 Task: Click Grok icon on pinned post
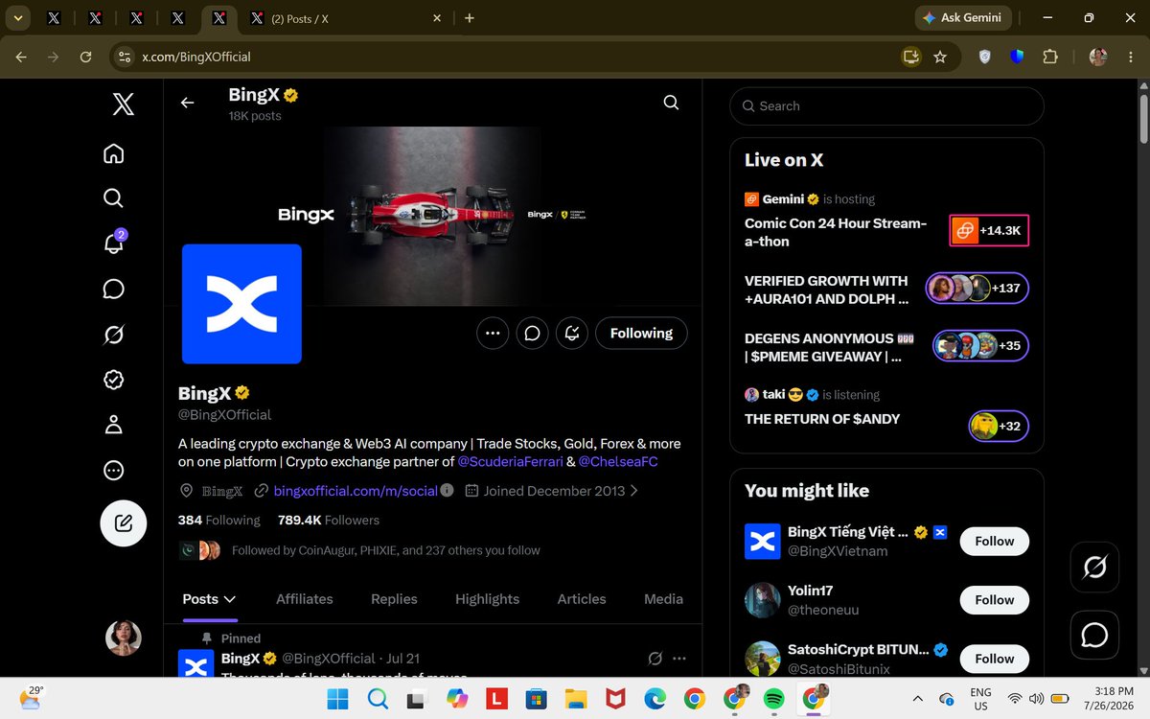tap(655, 659)
